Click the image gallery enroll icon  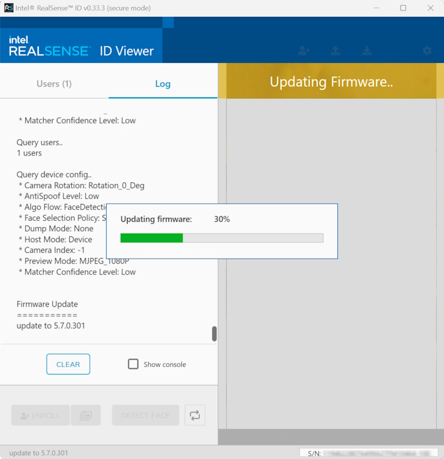pos(86,415)
